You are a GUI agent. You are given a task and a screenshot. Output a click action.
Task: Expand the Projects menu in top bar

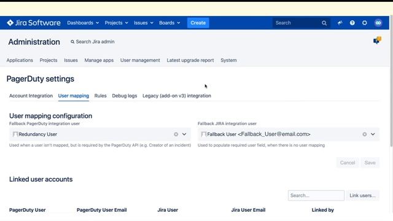(116, 23)
